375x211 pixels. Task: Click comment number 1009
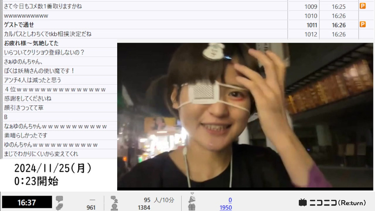click(x=311, y=7)
